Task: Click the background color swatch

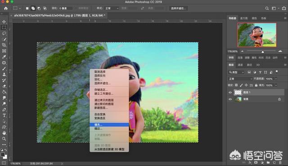Action: [5, 157]
